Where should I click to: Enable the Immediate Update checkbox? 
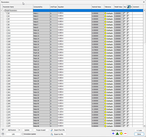[23, 134]
